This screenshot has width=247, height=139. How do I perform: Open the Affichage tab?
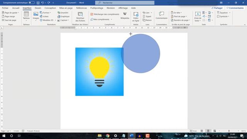tap(123, 8)
